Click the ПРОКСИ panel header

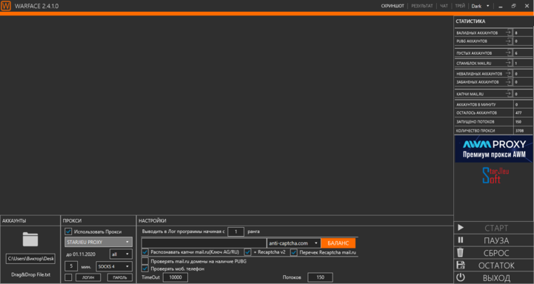72,220
